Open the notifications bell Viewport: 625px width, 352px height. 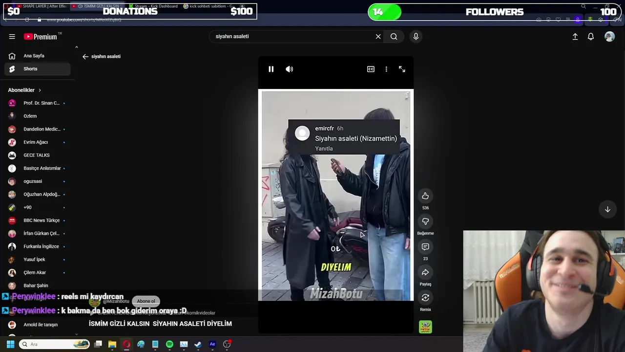pyautogui.click(x=590, y=37)
